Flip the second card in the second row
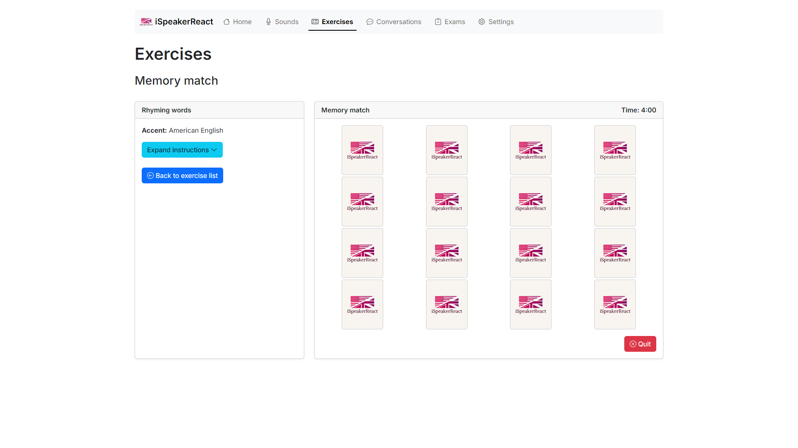Screen dimensions: 798x448 click(447, 202)
